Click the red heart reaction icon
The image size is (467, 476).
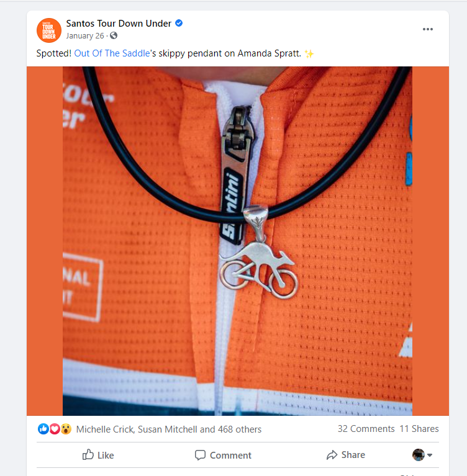(x=55, y=429)
